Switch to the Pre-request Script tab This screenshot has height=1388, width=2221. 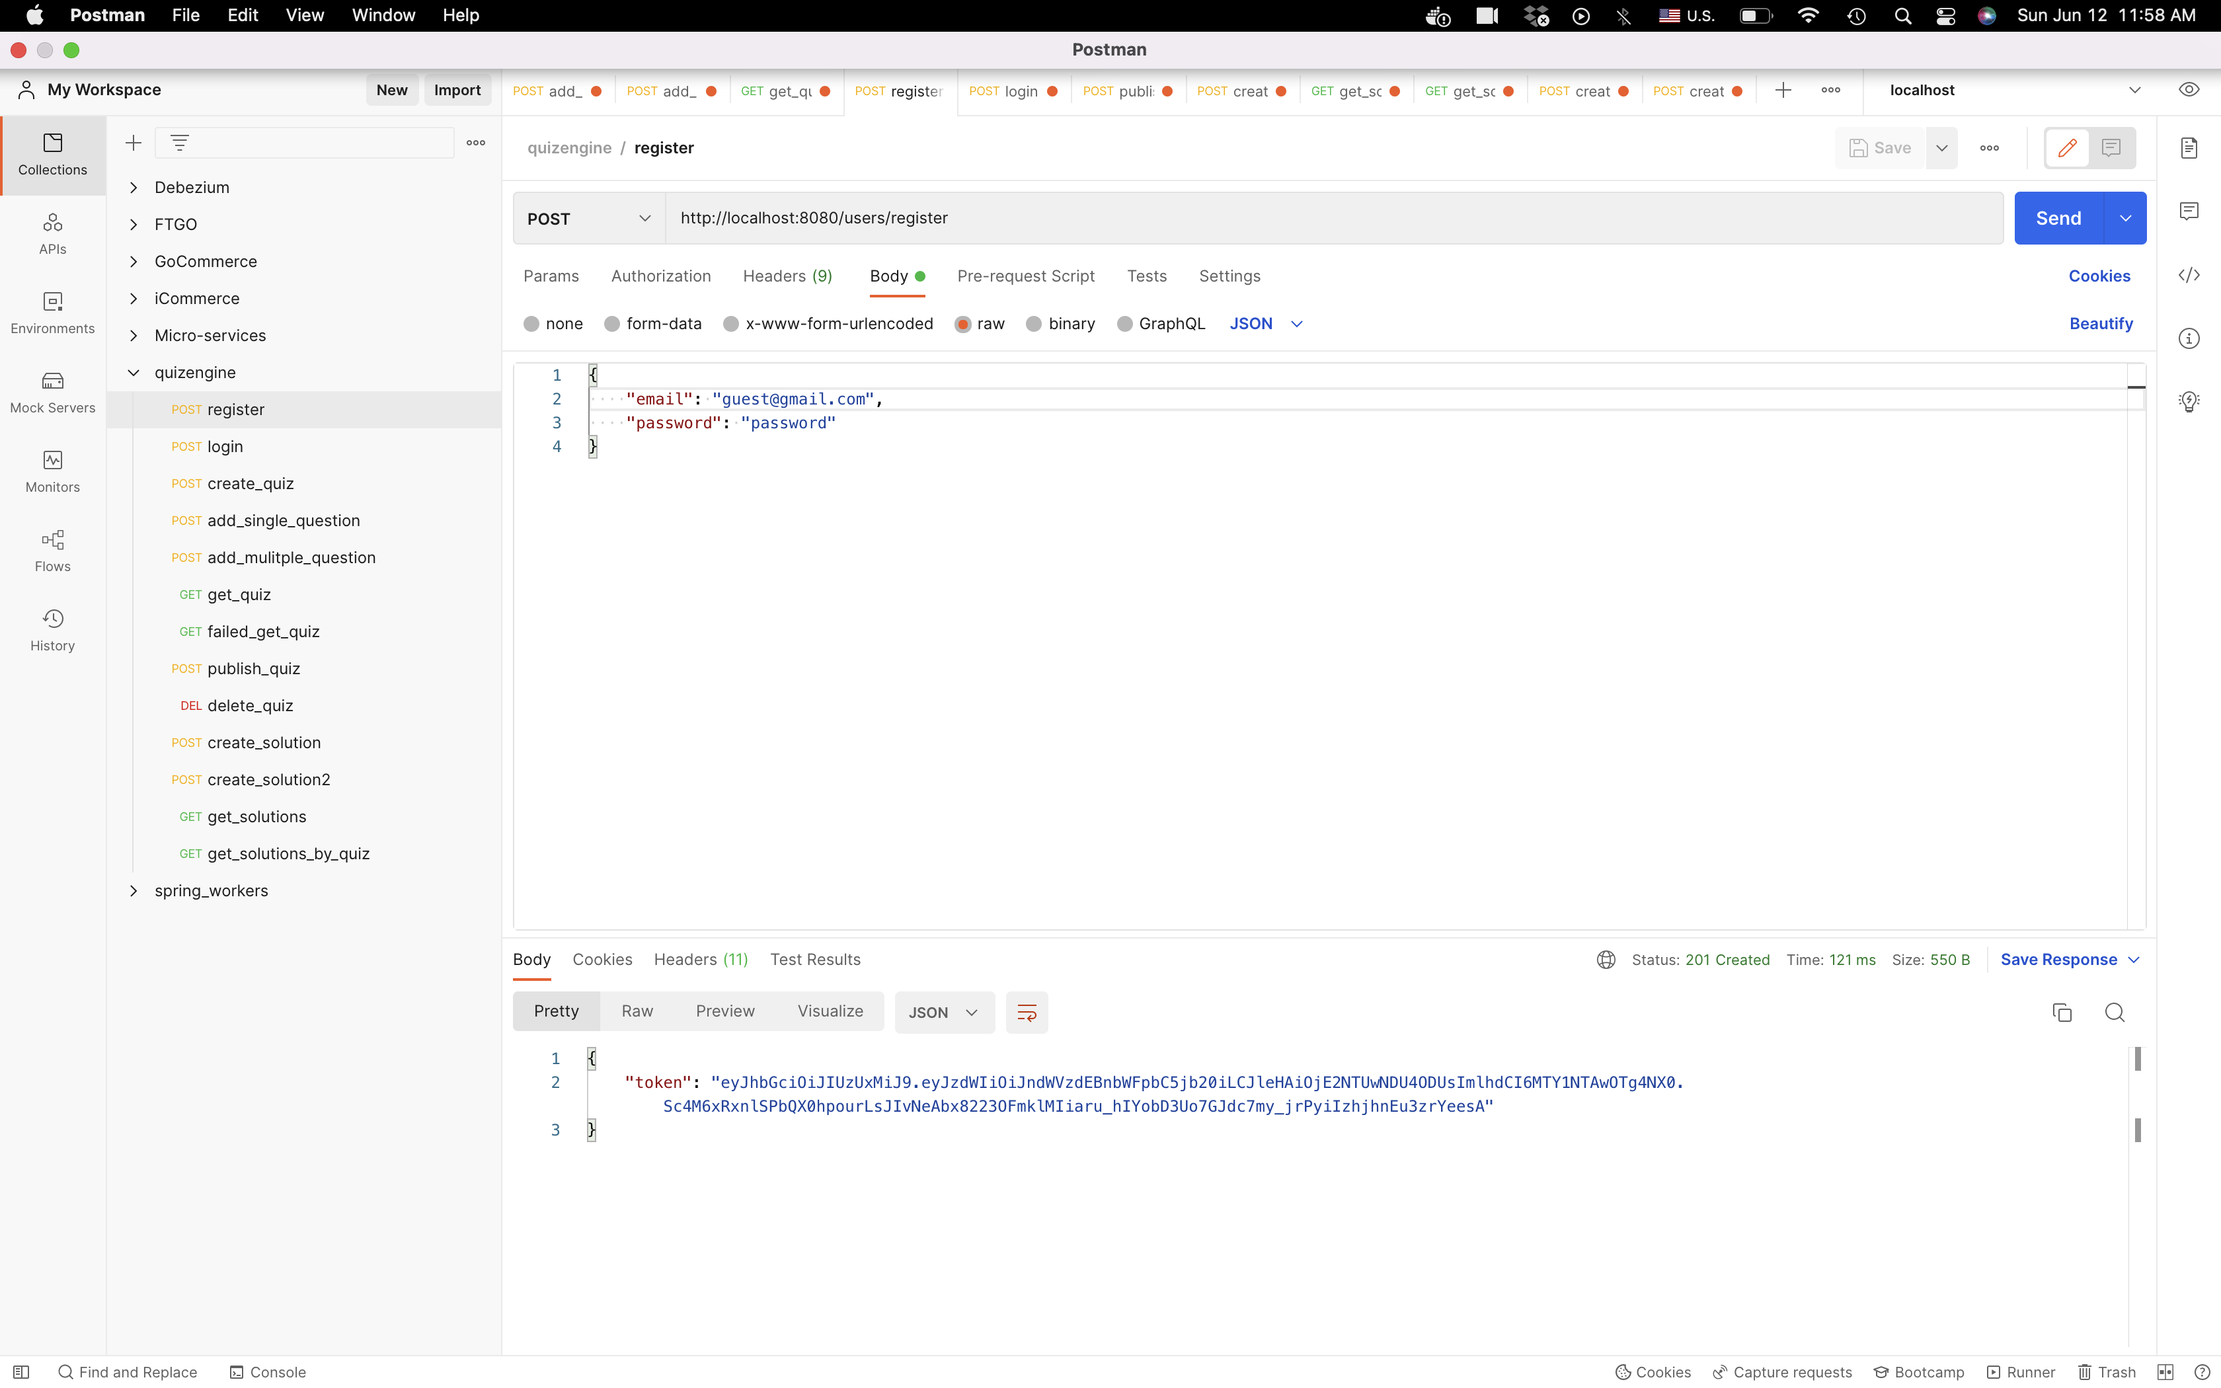click(1025, 276)
